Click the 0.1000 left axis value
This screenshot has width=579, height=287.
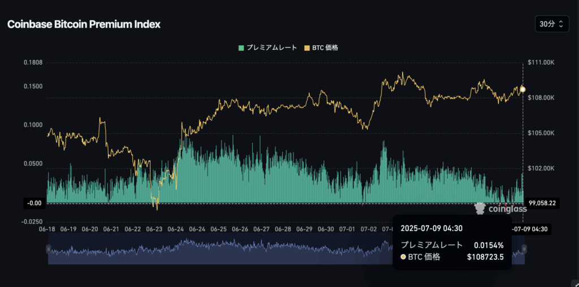(x=33, y=125)
